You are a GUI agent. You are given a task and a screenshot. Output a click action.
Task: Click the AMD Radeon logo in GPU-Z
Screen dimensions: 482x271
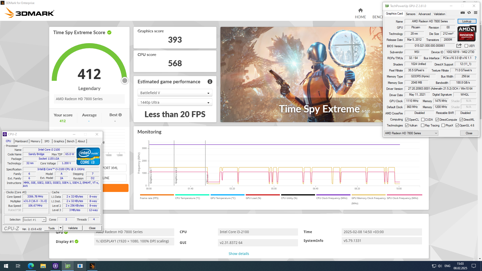(467, 33)
